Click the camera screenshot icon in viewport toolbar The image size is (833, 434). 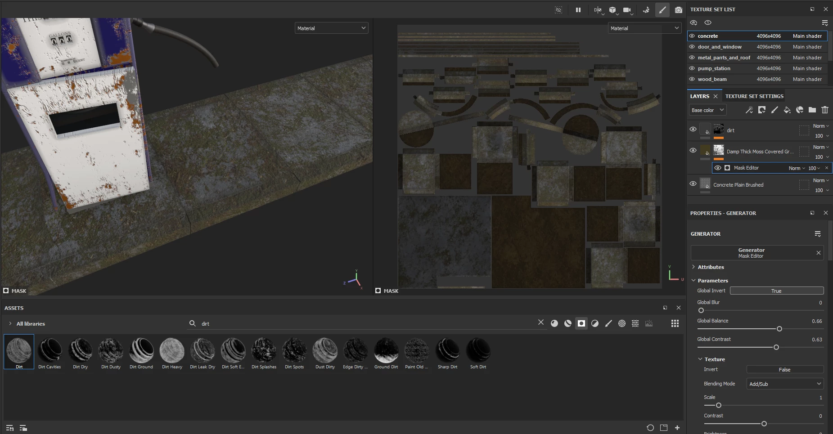pyautogui.click(x=678, y=10)
